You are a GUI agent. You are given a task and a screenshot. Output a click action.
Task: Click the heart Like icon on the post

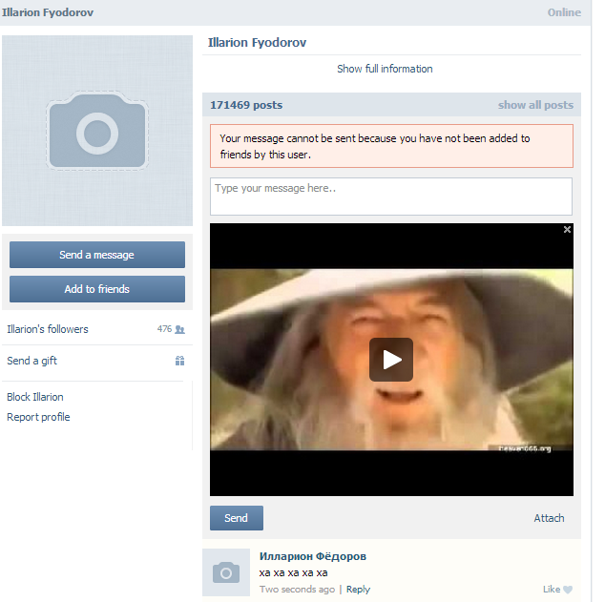click(x=568, y=590)
